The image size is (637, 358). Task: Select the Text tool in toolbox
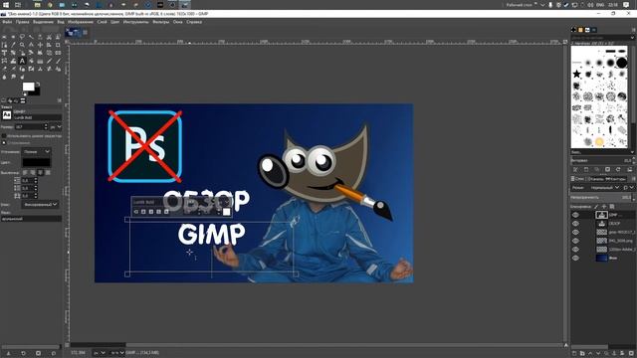(x=22, y=61)
